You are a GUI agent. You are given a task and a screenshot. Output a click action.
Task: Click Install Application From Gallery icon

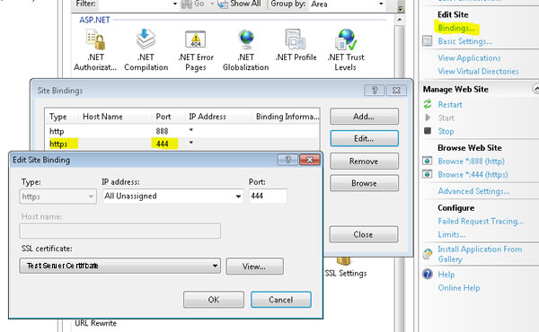[x=428, y=254]
